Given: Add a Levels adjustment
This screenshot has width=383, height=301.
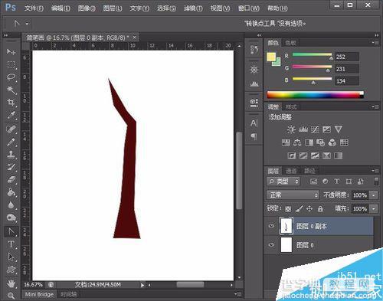Looking at the screenshot, I should coord(303,129).
